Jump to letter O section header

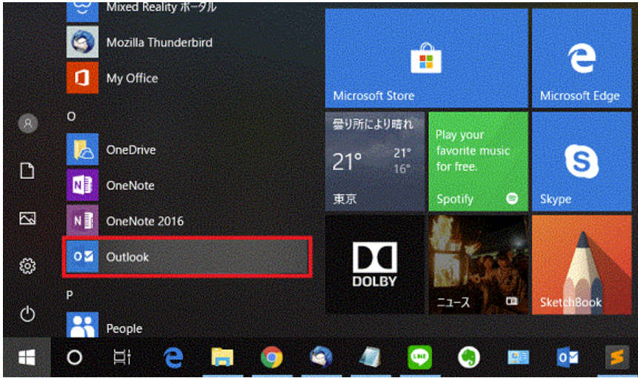[x=71, y=117]
